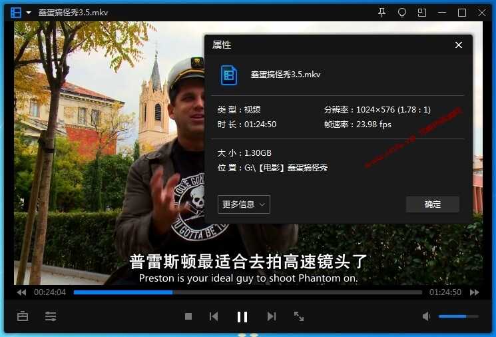Image resolution: width=496 pixels, height=337 pixels.
Task: Open the file toolbox icon
Action: pos(23,316)
